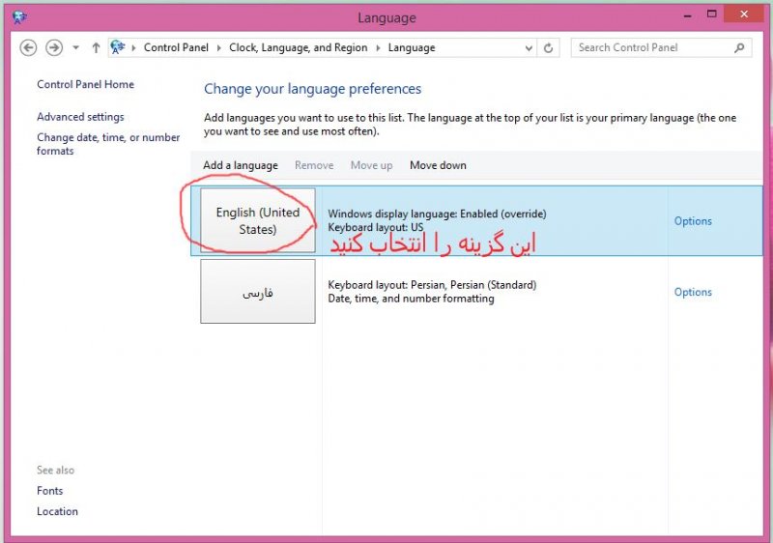Go up one level arrow
The image size is (773, 543).
pos(96,47)
